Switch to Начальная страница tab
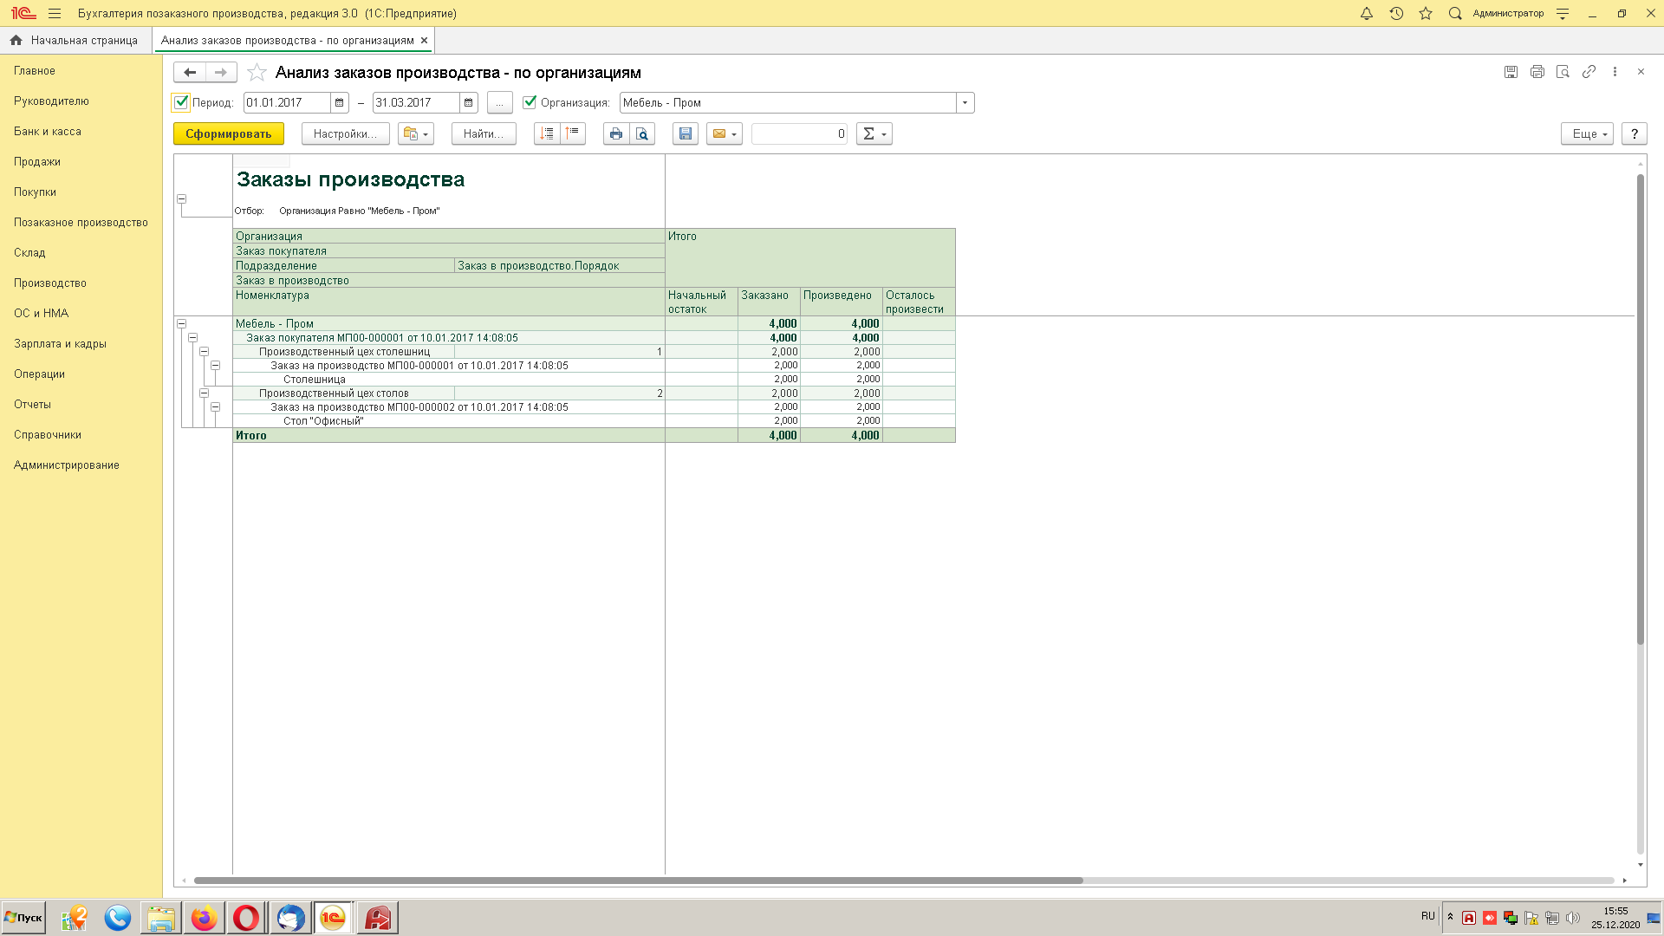1664x936 pixels. [75, 40]
